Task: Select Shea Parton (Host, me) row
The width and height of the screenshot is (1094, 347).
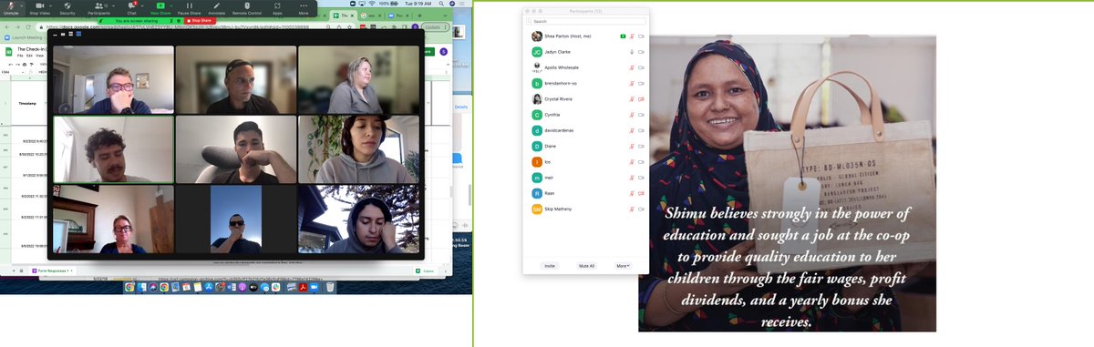Action: pyautogui.click(x=585, y=36)
